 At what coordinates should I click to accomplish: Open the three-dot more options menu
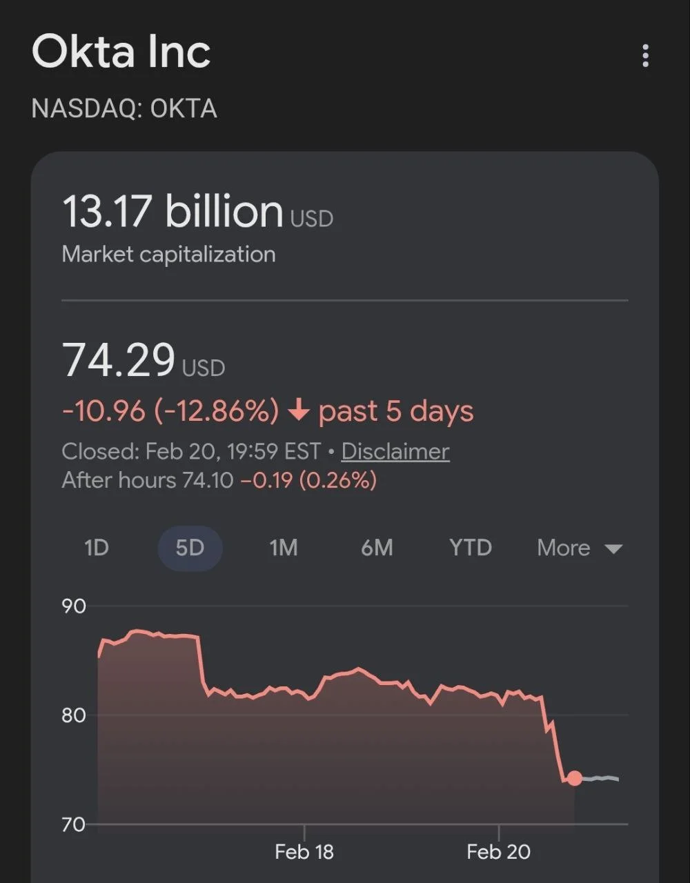[x=645, y=55]
